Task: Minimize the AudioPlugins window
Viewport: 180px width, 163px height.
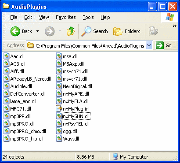Action: click(152, 7)
